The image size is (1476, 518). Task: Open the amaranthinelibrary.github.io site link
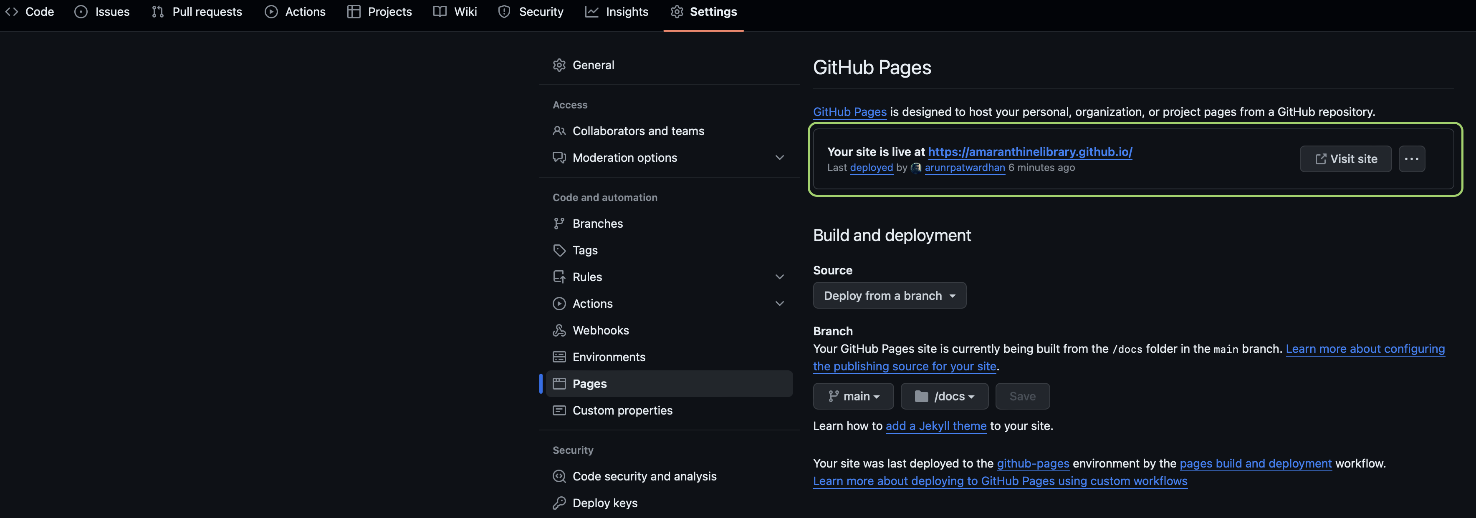tap(1030, 152)
